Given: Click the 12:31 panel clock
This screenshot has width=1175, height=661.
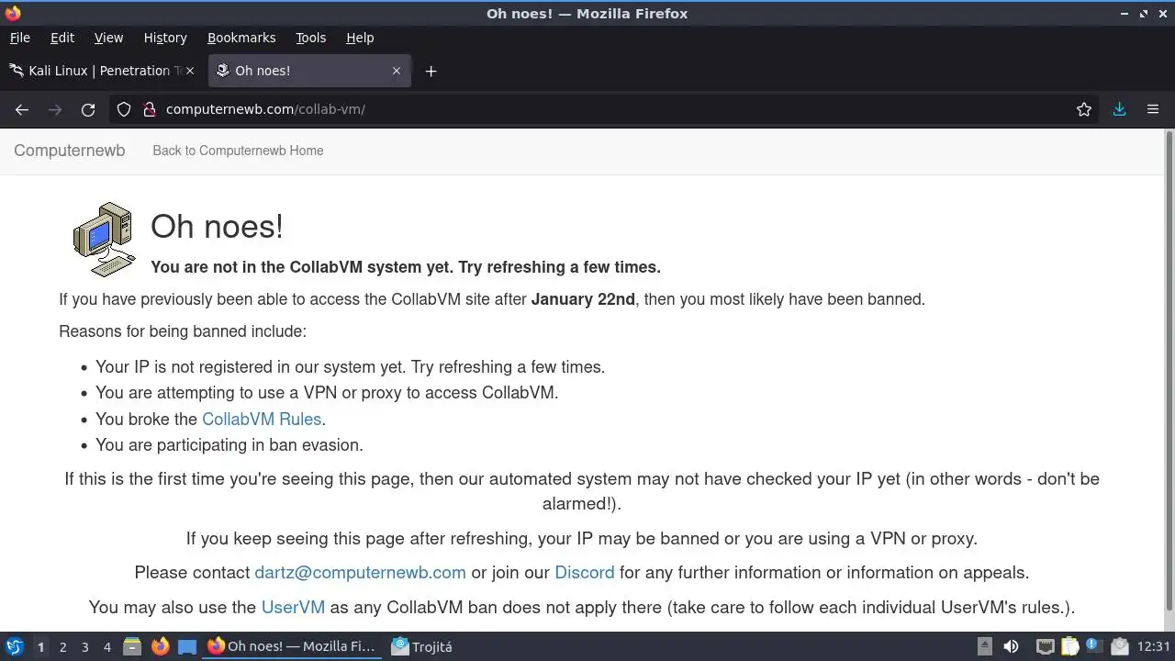Looking at the screenshot, I should pos(1153,646).
